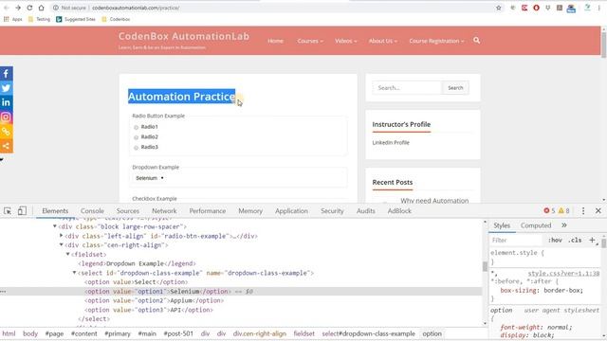Collapse the dropdown-class-example select node
Screen dimensions: 607x341
(x=74, y=273)
